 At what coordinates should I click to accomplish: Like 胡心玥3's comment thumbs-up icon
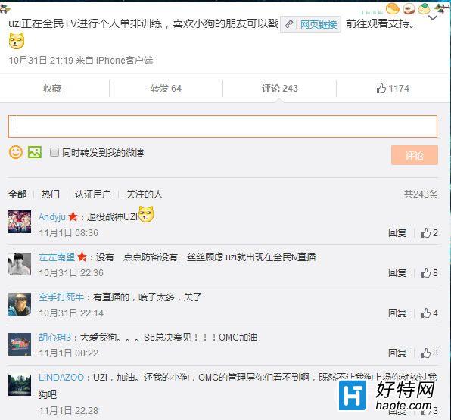click(426, 353)
